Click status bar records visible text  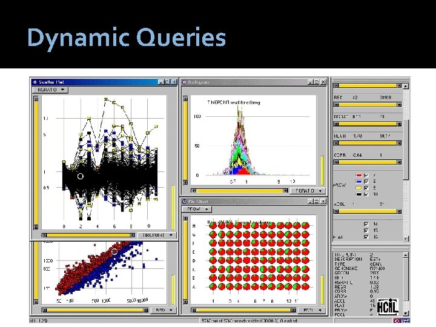[249, 320]
